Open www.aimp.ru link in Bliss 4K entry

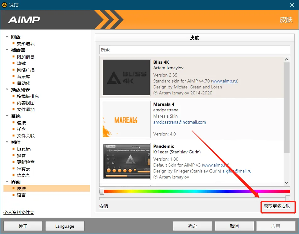[225, 81]
